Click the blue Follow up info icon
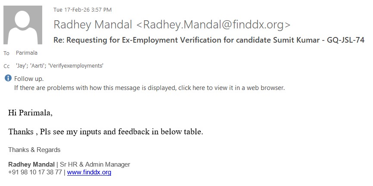 pos(8,79)
